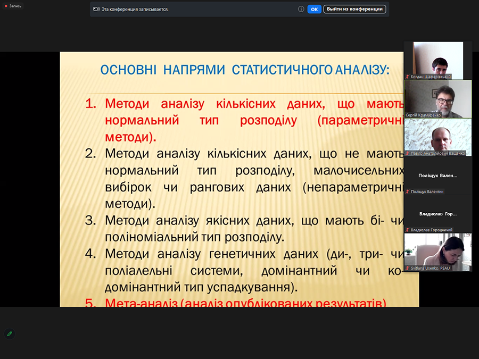This screenshot has width=479, height=359.
Task: Select Богдан Шаферівський's video tile
Action: coord(438,61)
